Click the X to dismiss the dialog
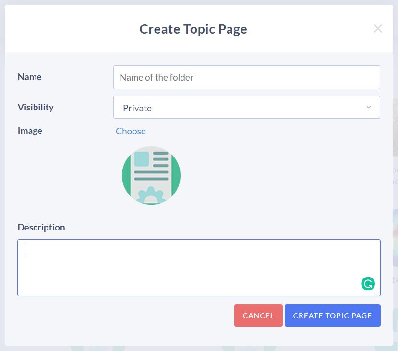The width and height of the screenshot is (398, 351). [x=378, y=29]
